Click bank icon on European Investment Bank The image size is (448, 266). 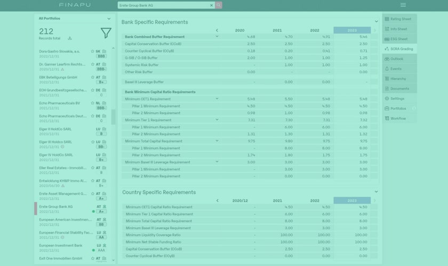(x=105, y=245)
